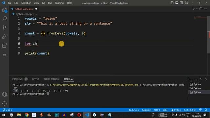This screenshot has width=210, height=118.
Task: Place cursor on line 8 print(count)
Action: pyautogui.click(x=37, y=53)
